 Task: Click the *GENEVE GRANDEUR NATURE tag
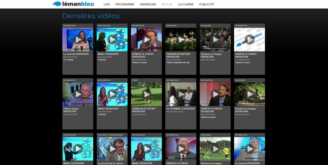coord(178,63)
